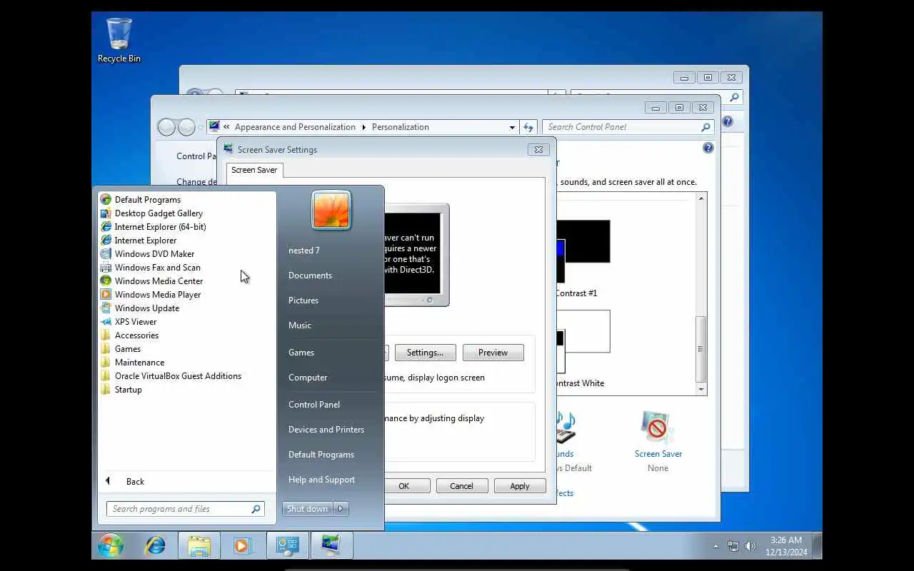Click Cancel in Screen Saver Settings

(461, 486)
